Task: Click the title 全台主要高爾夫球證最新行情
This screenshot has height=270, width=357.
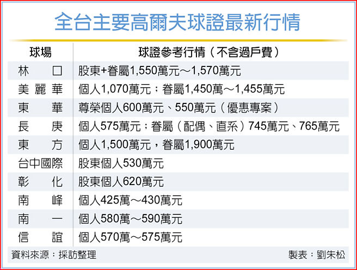Action: pos(177,22)
